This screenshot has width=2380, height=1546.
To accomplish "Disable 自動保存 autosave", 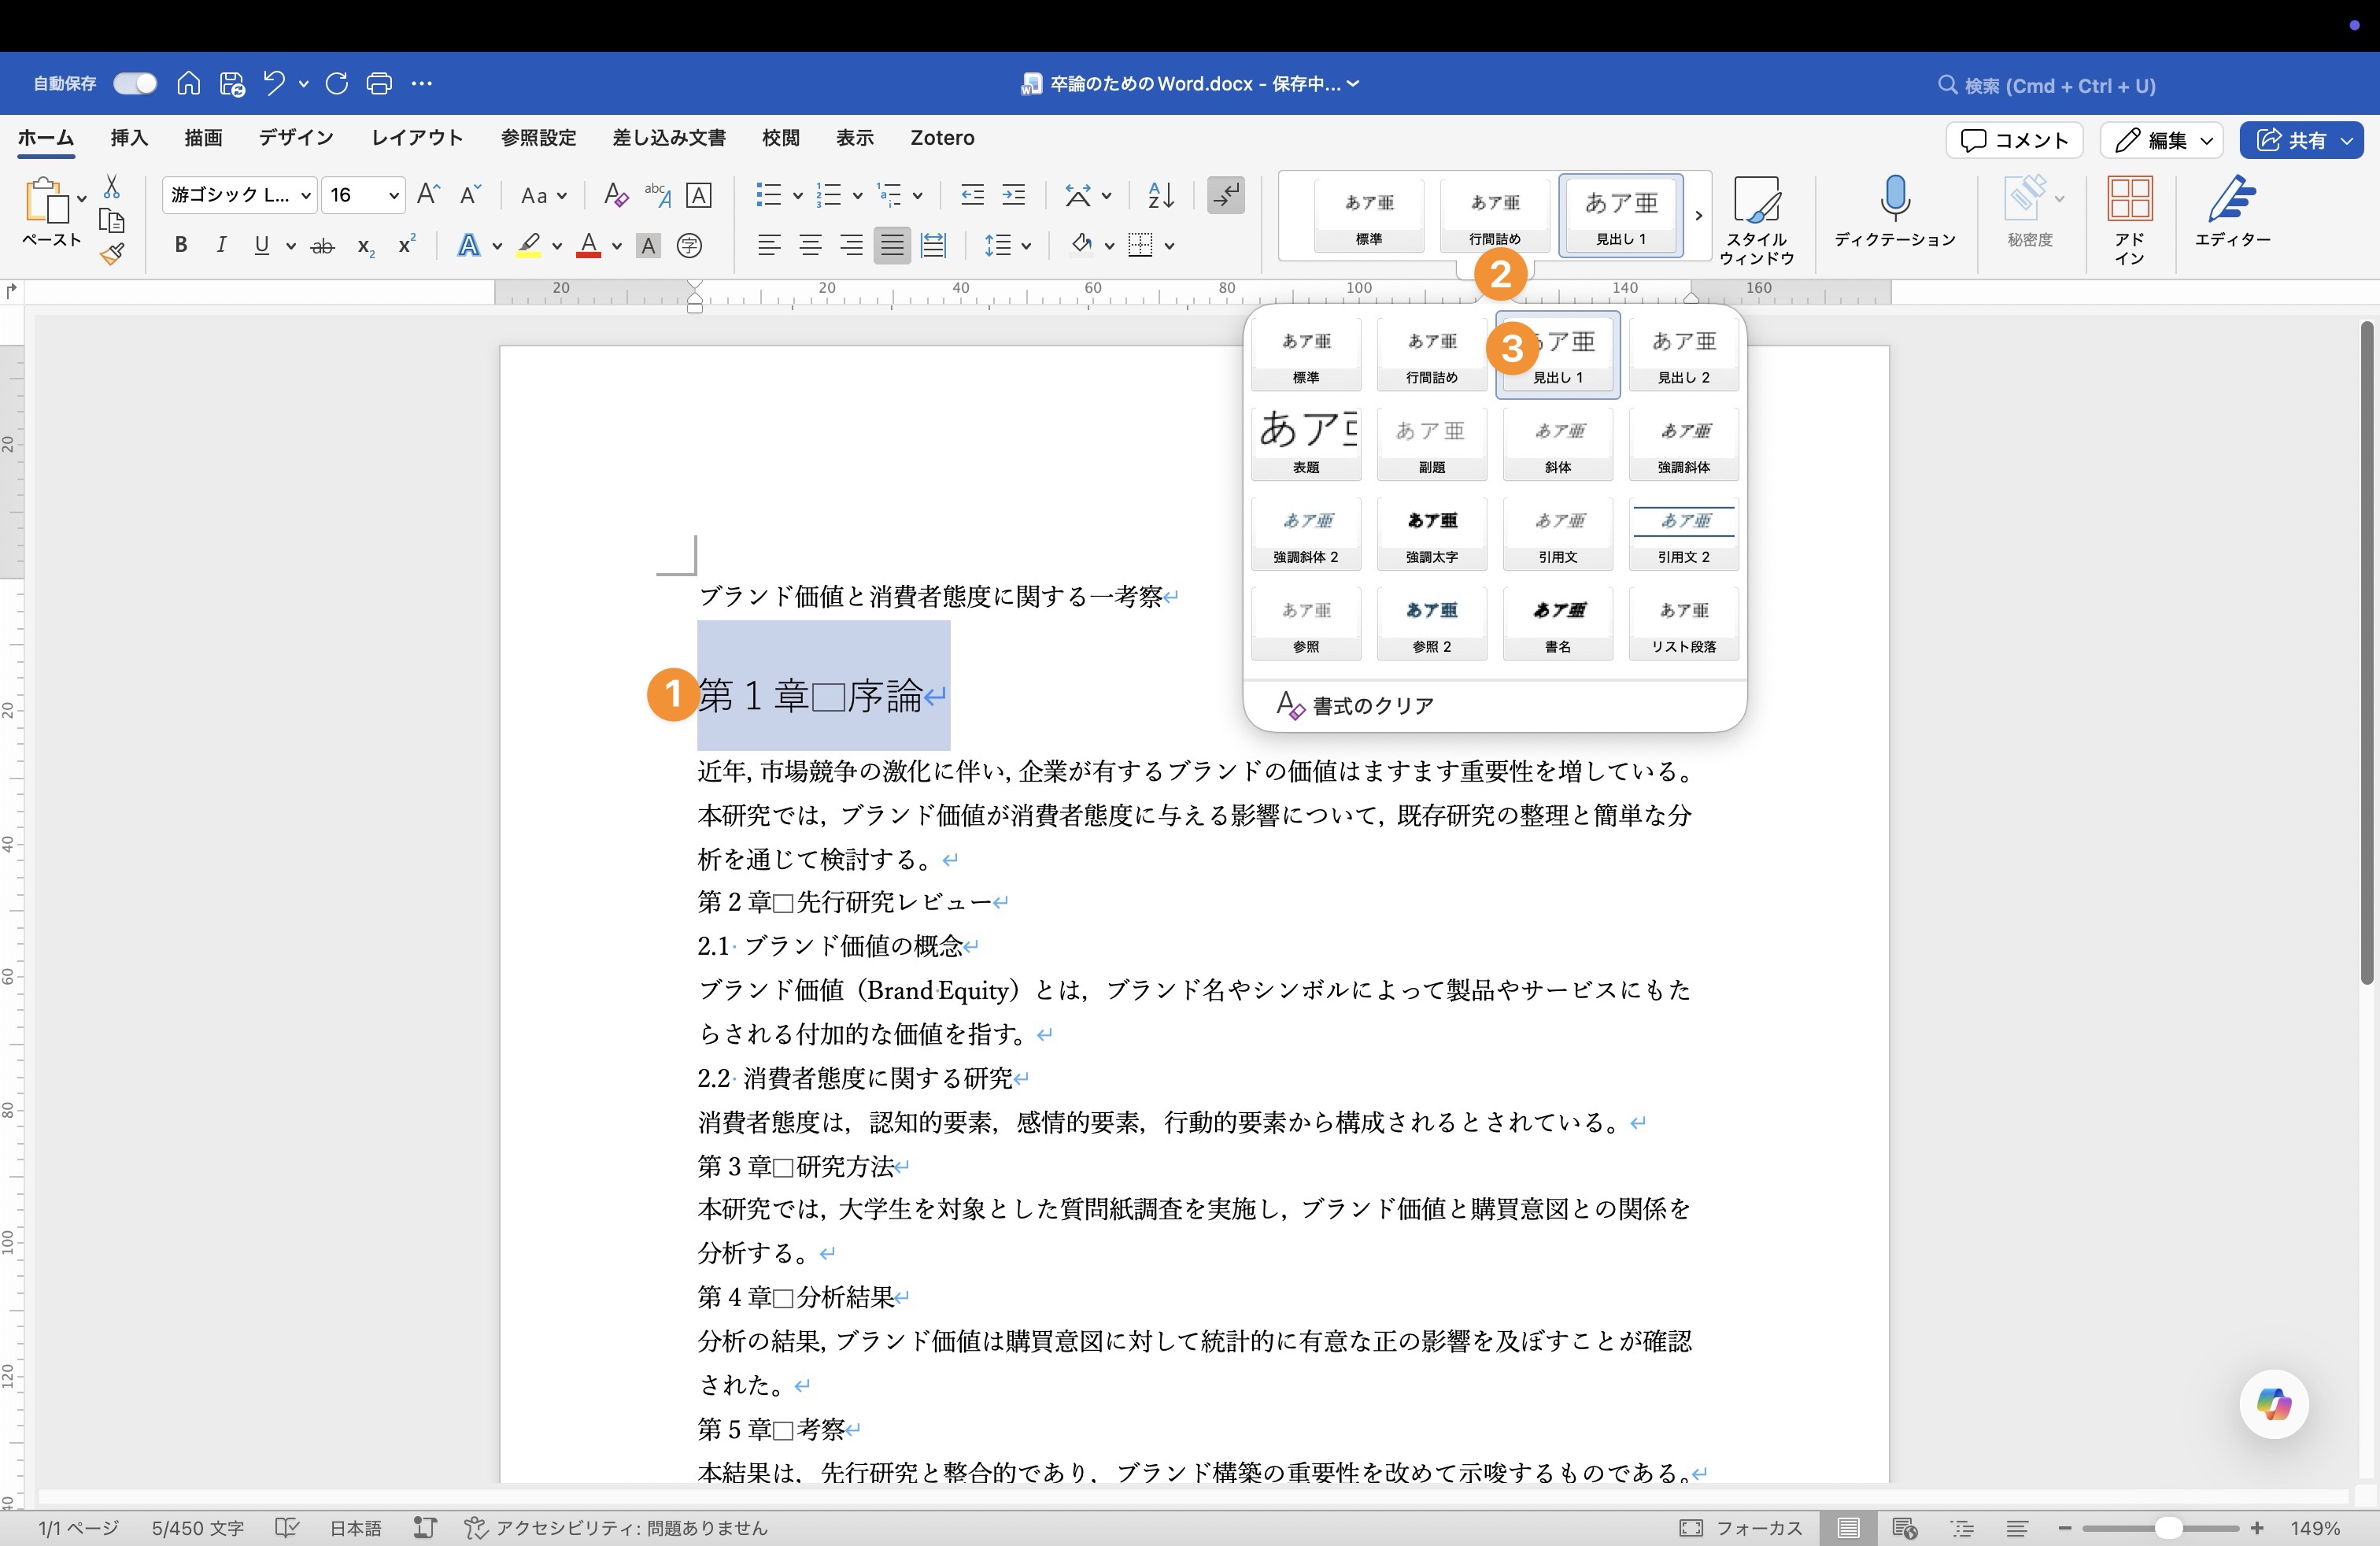I will [x=134, y=83].
